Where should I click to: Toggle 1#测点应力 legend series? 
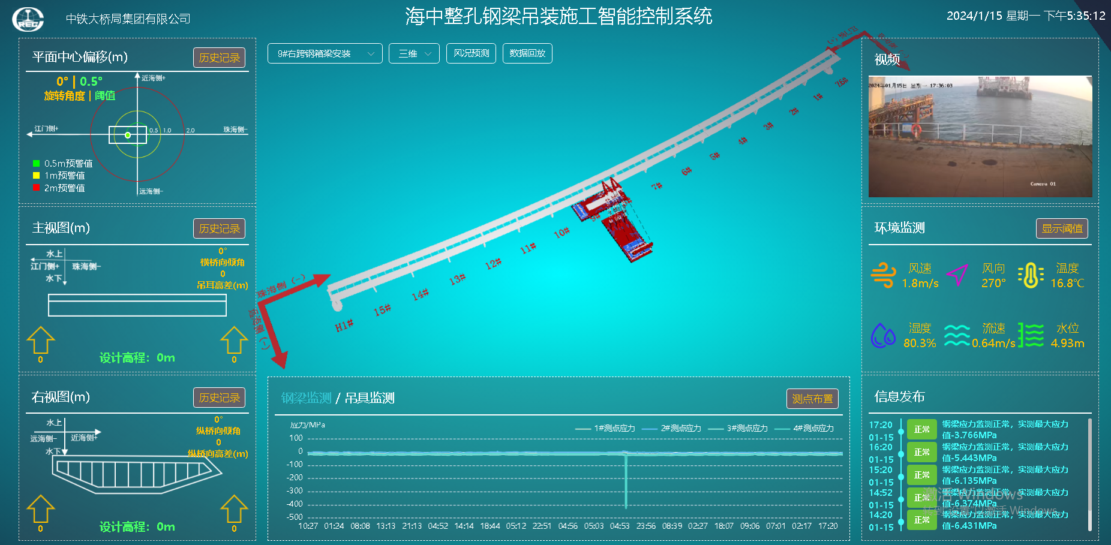(x=605, y=428)
